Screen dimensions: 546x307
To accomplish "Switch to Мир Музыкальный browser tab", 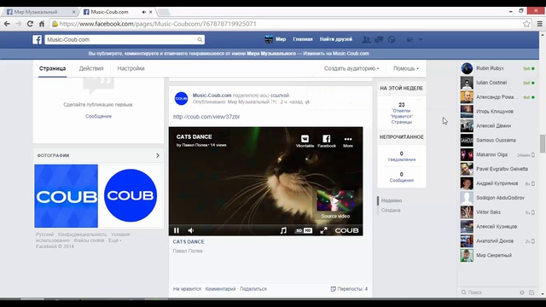I will point(40,12).
